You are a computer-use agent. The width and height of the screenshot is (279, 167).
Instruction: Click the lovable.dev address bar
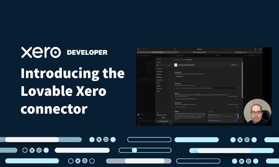[199, 49]
